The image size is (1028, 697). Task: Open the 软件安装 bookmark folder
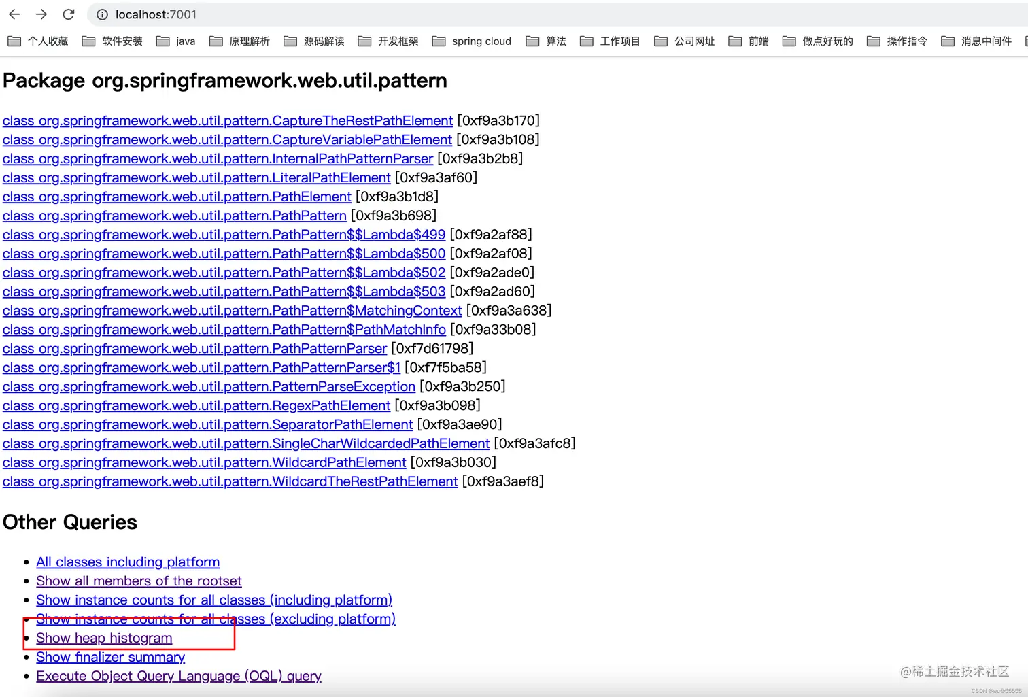click(x=112, y=41)
